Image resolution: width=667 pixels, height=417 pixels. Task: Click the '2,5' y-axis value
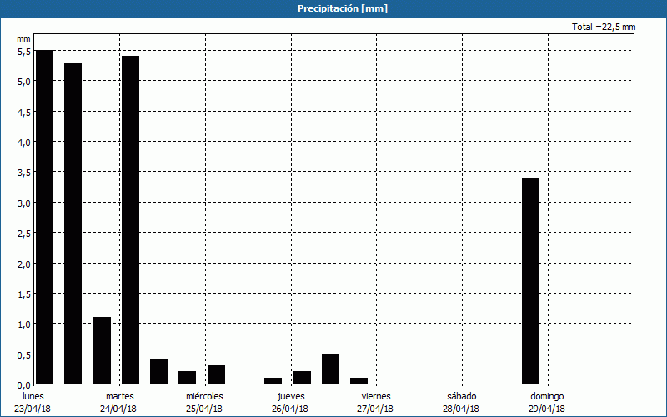click(24, 234)
